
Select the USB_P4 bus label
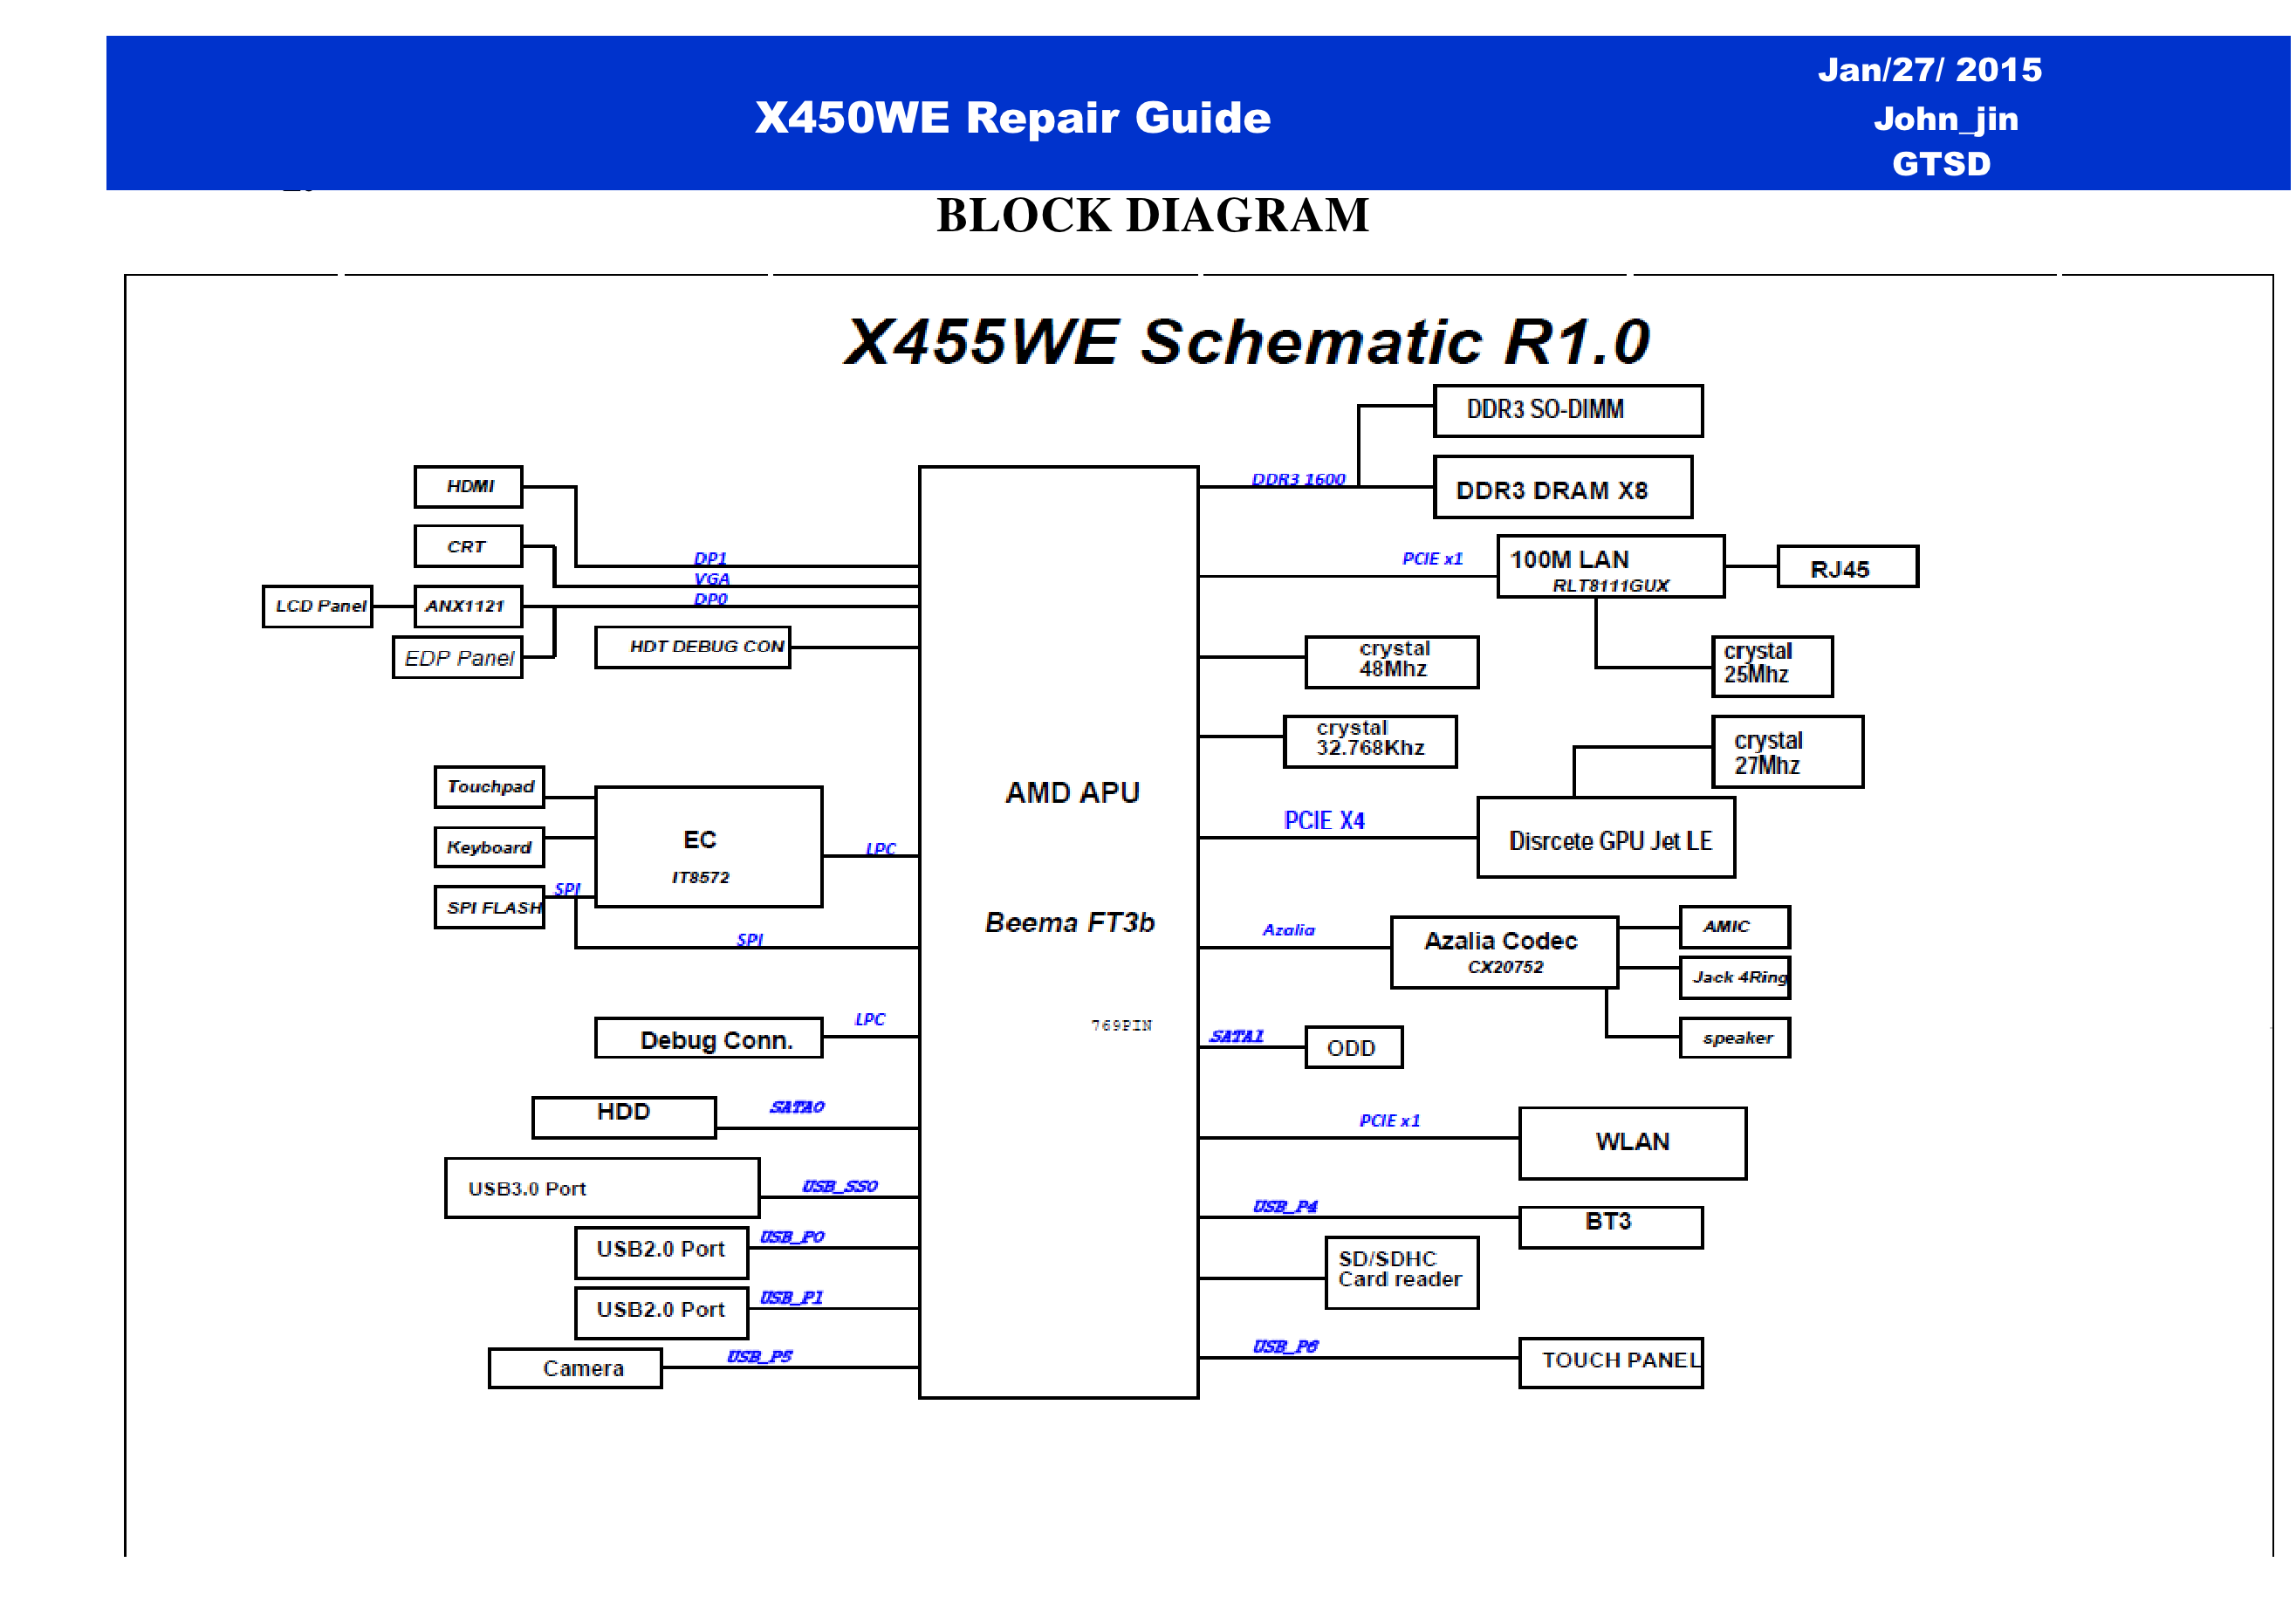(1285, 1207)
